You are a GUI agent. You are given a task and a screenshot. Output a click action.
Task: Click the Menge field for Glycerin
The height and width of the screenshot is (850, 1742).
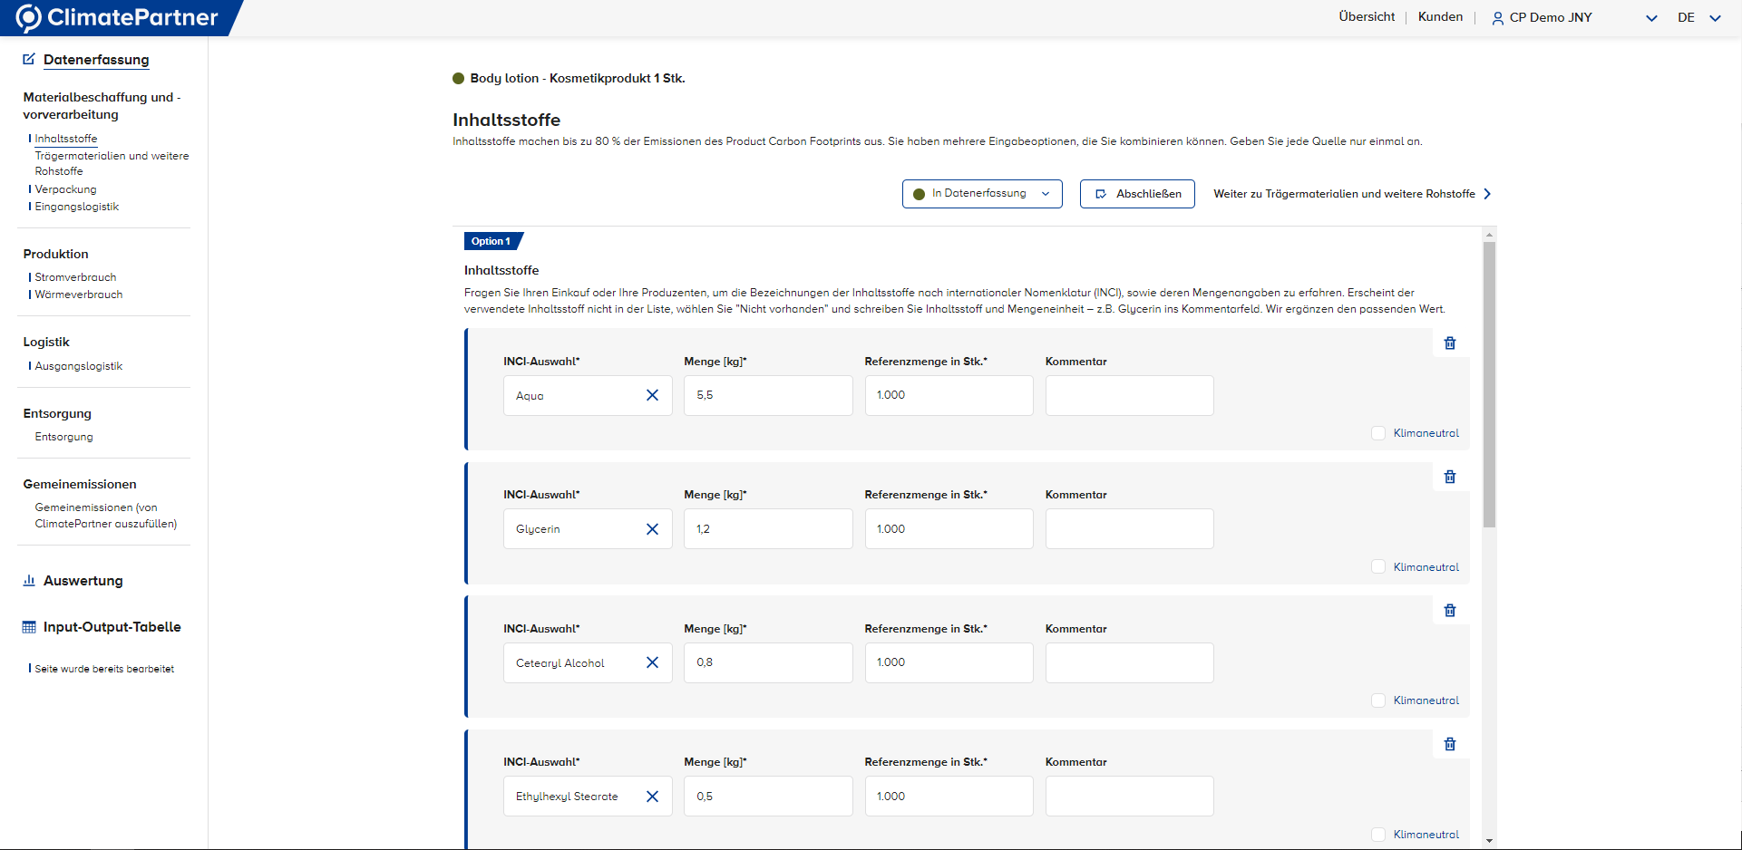(x=767, y=529)
